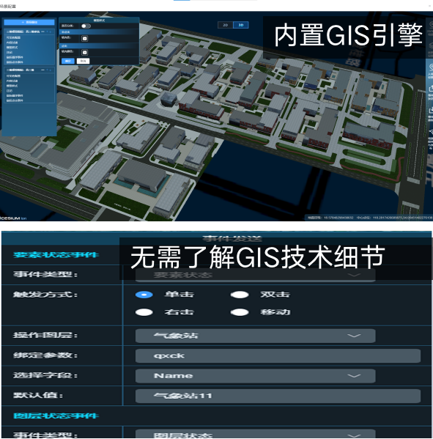Click the upload icon in right sidebar
The width and height of the screenshot is (433, 439).
point(431,88)
